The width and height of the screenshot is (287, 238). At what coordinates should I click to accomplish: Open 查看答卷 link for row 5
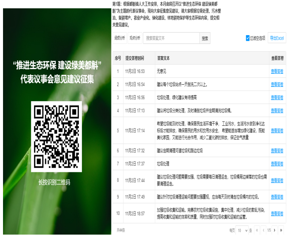277,131
